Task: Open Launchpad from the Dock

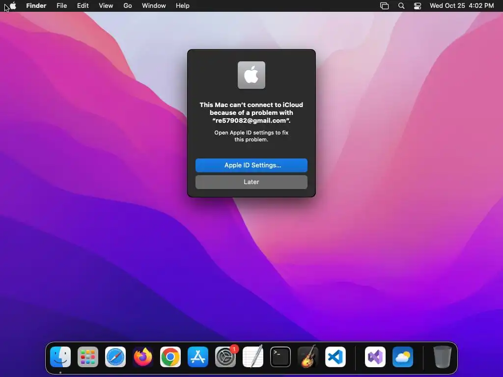Action: point(88,357)
